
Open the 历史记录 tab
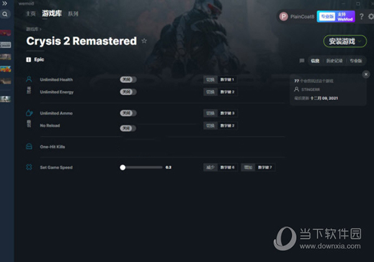tap(334, 61)
